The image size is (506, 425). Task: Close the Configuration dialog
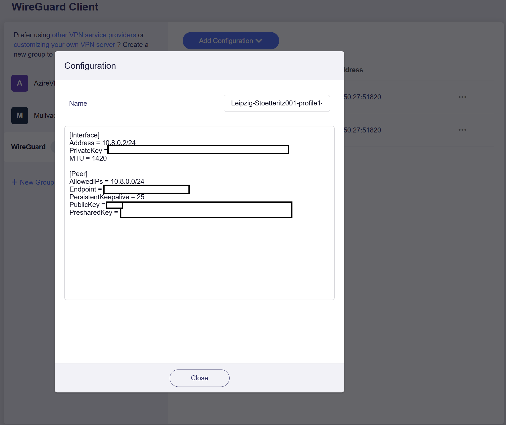coord(199,378)
